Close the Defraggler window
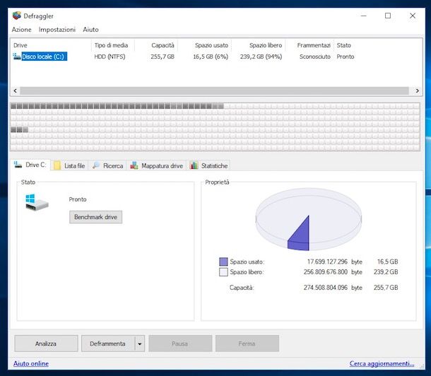The image size is (431, 376). [x=413, y=16]
